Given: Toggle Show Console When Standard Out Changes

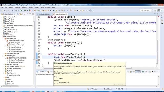Looking at the screenshot, I should tap(136, 72).
